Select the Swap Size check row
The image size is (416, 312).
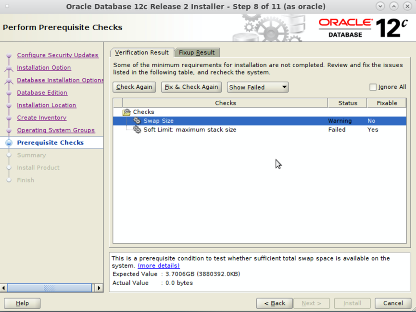(x=260, y=121)
